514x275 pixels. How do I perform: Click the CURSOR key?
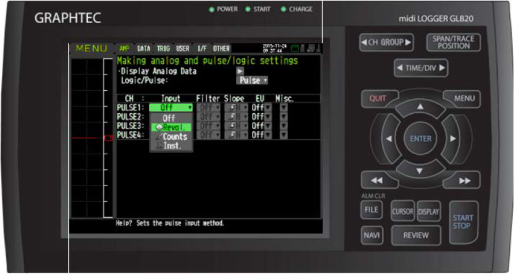click(403, 211)
